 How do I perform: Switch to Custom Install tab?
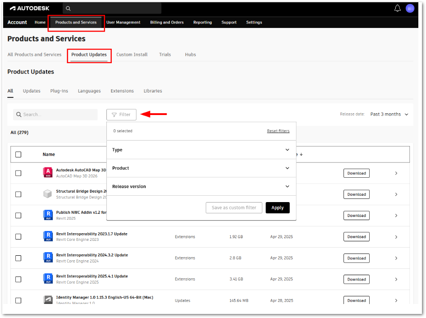point(132,55)
